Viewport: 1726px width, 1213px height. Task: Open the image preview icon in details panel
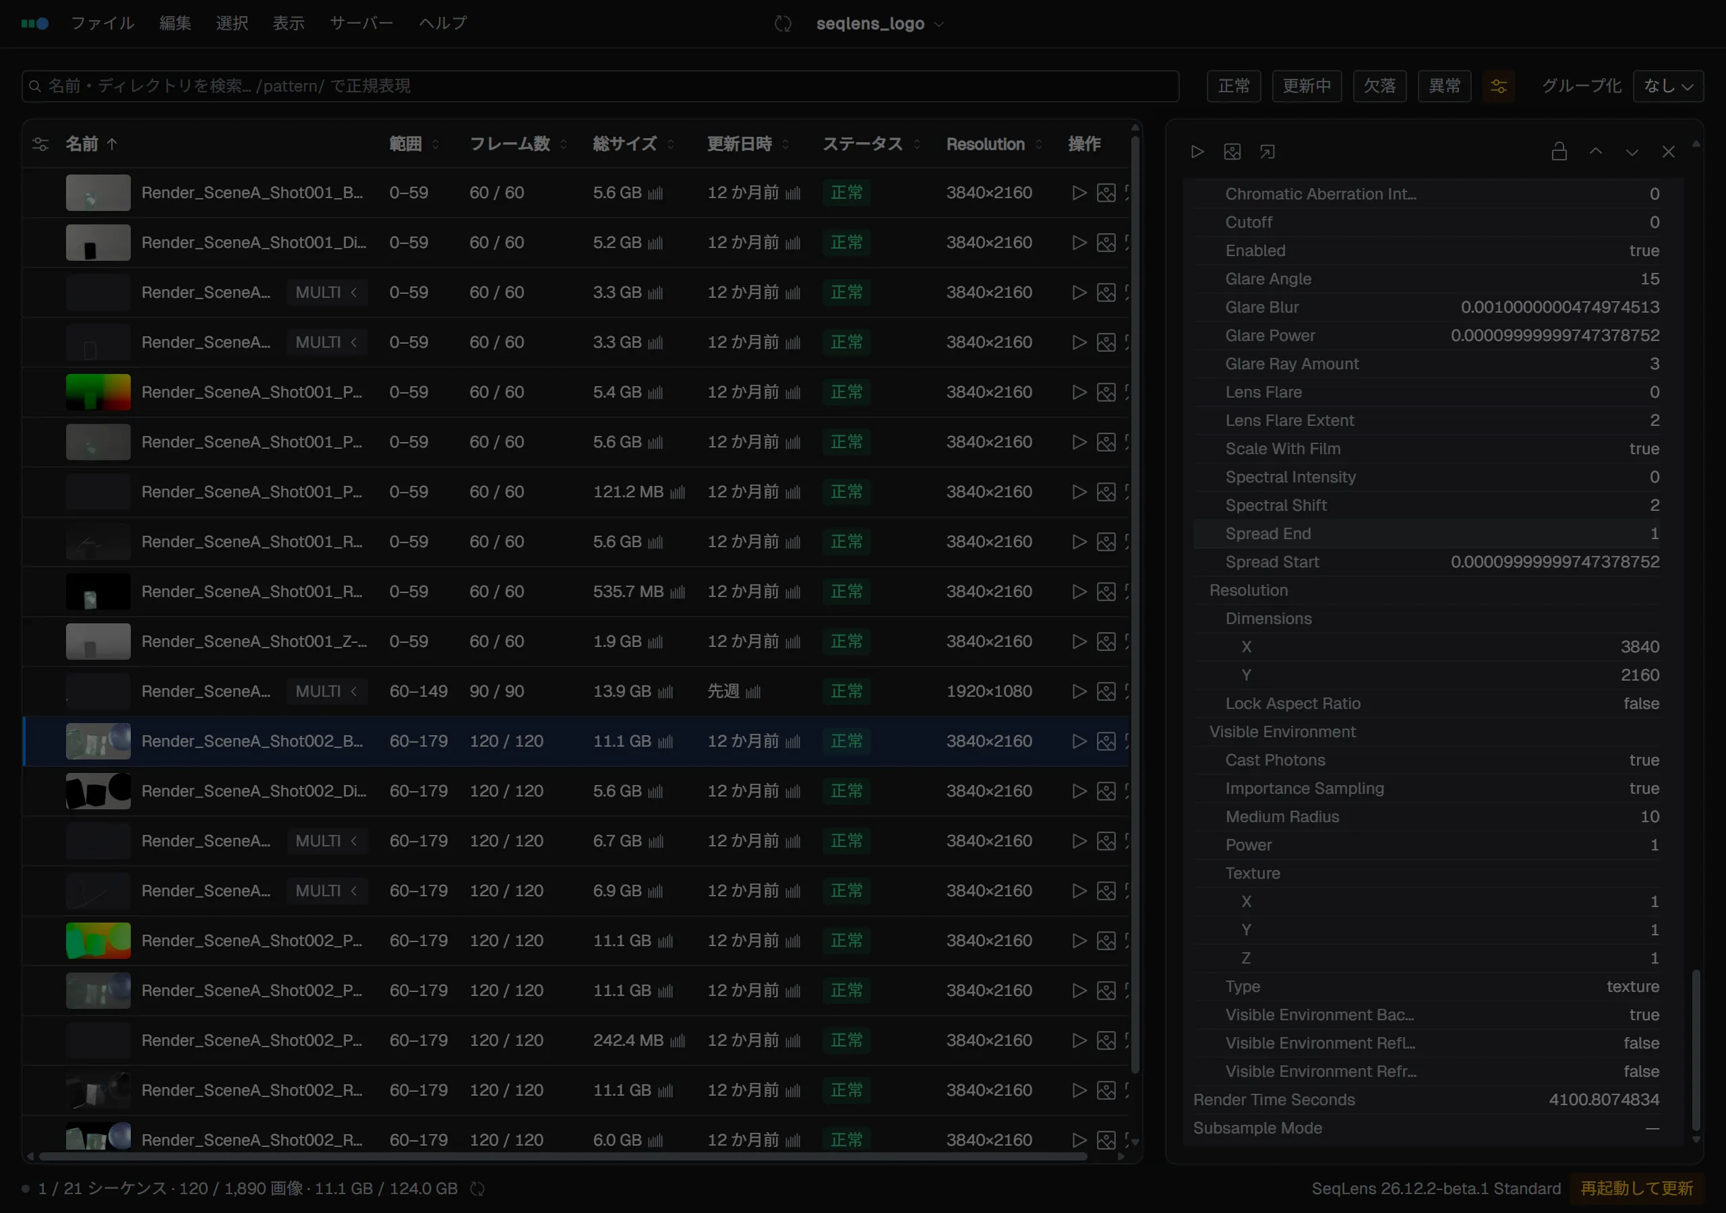pyautogui.click(x=1232, y=152)
